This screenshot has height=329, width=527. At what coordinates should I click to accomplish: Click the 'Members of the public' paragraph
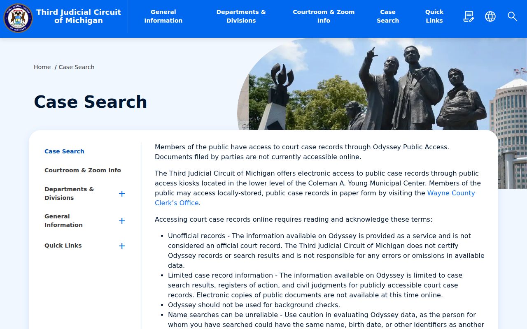[302, 152]
